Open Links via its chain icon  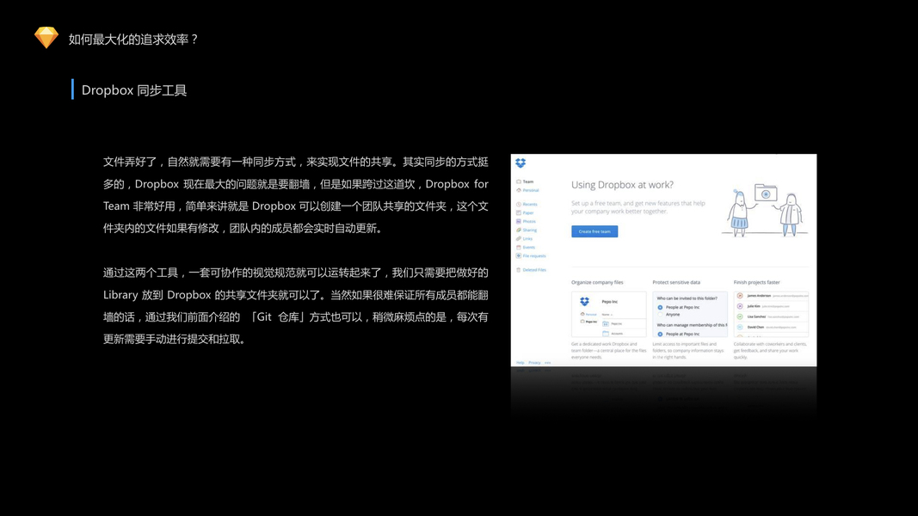point(519,239)
